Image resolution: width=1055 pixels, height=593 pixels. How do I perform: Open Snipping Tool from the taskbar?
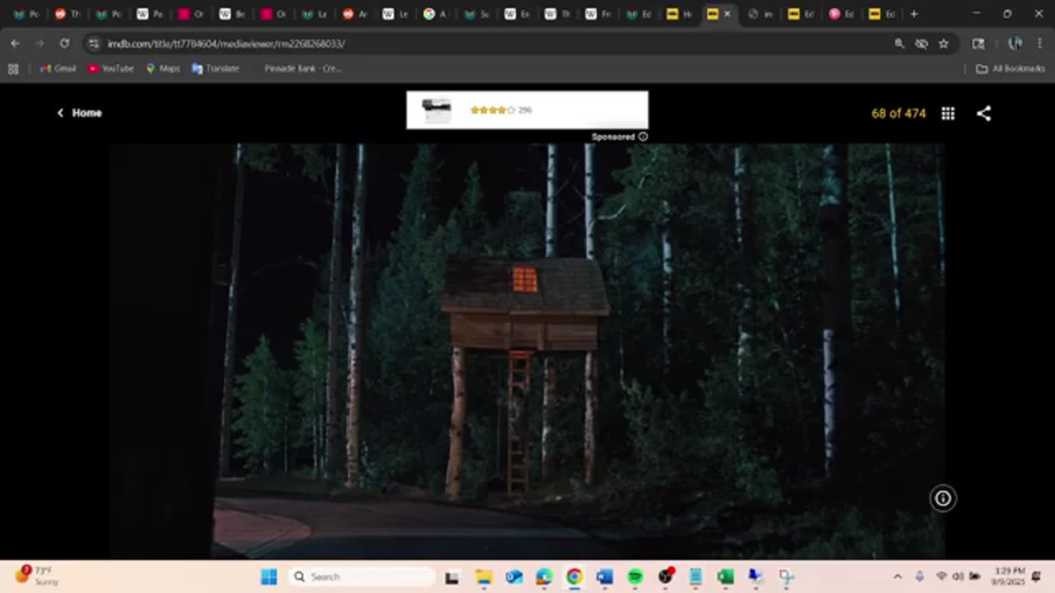click(786, 577)
